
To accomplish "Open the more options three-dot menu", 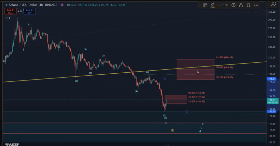I will 256,5.
